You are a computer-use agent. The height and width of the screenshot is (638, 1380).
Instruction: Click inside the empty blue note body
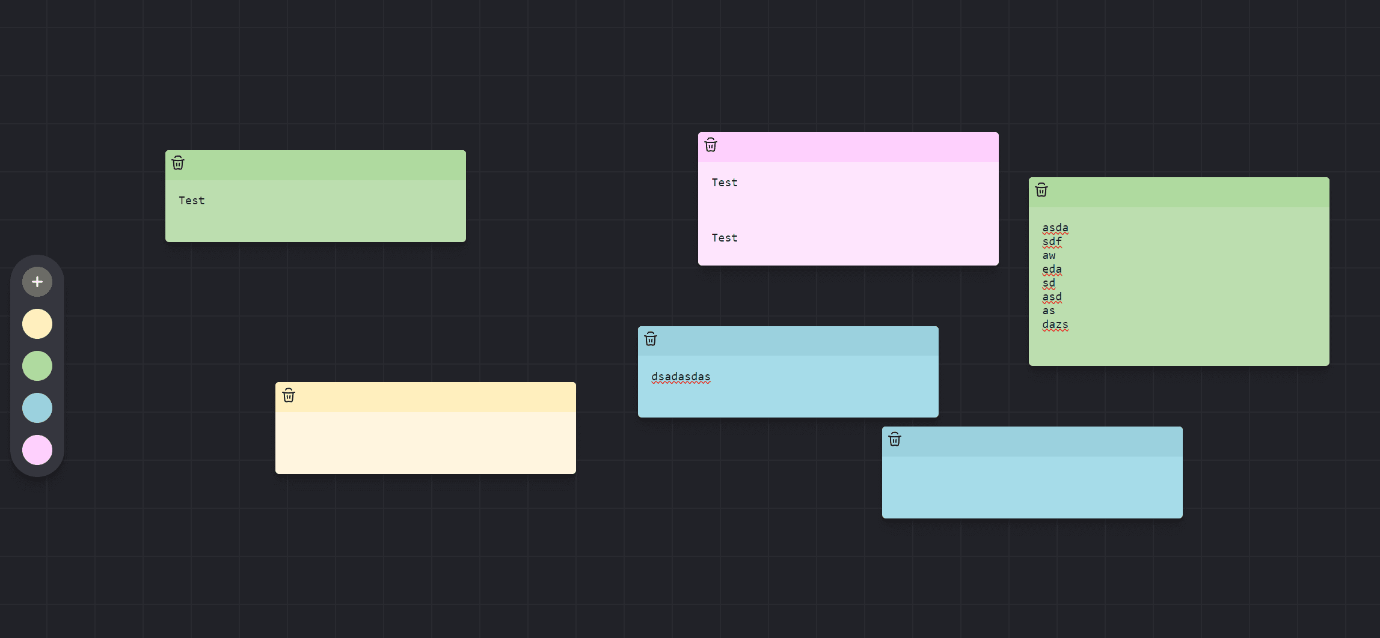pyautogui.click(x=1032, y=487)
